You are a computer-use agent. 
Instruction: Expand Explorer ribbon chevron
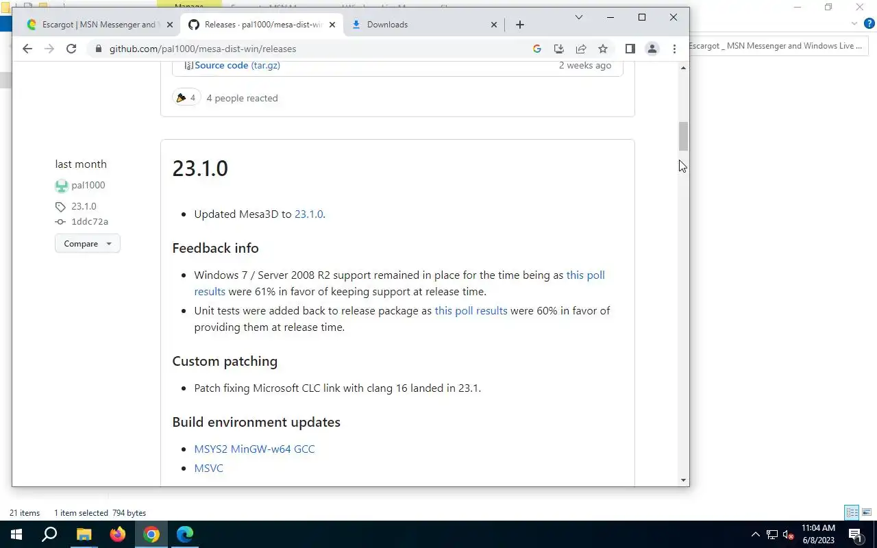(x=854, y=23)
